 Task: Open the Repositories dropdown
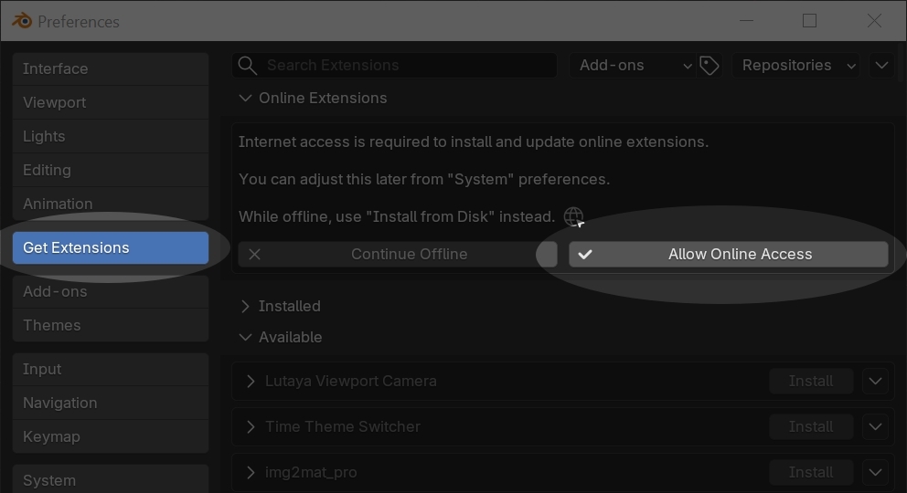tap(796, 66)
